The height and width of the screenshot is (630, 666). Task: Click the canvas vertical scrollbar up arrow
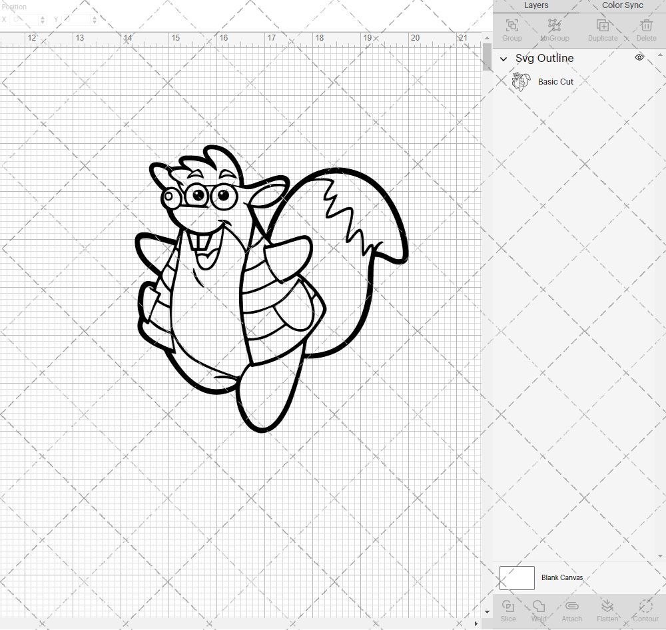coord(488,38)
